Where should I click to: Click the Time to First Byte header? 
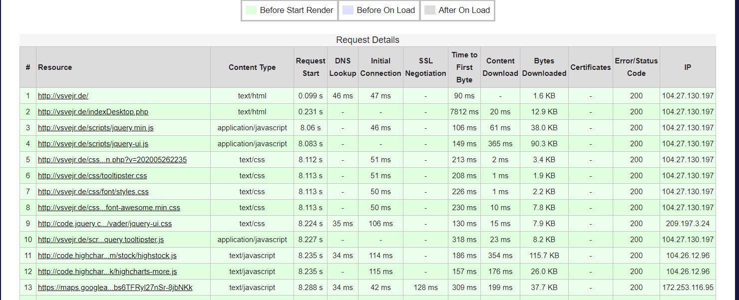point(464,67)
